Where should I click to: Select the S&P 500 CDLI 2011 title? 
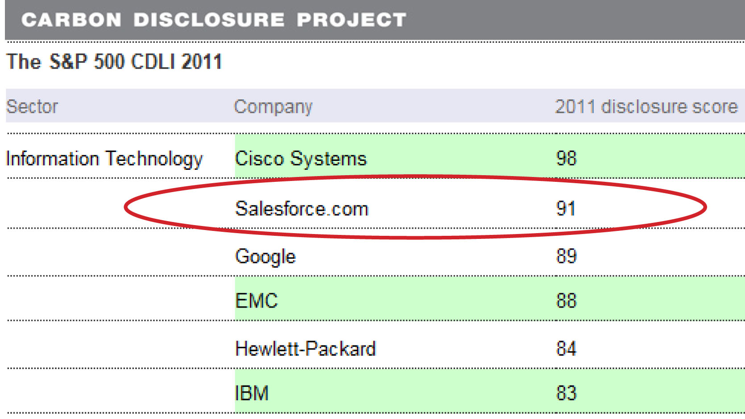click(114, 62)
